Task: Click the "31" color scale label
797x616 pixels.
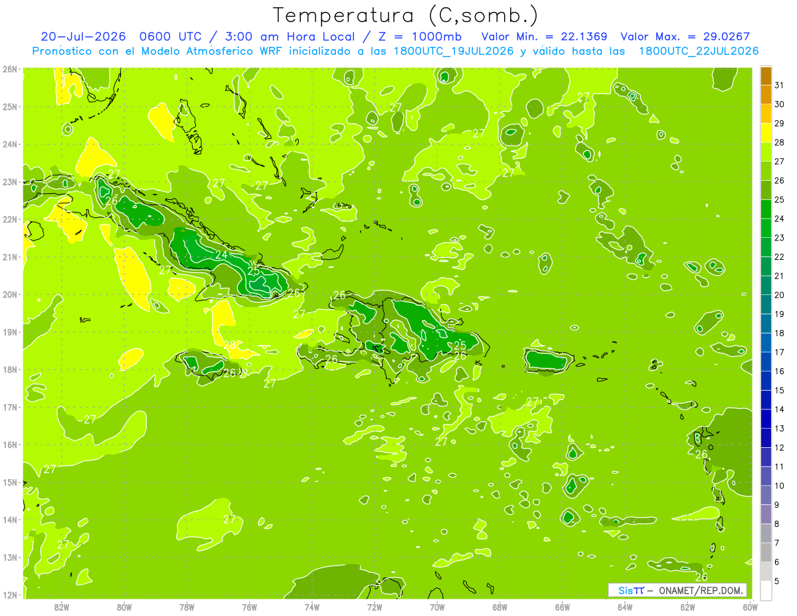Action: coord(779,85)
